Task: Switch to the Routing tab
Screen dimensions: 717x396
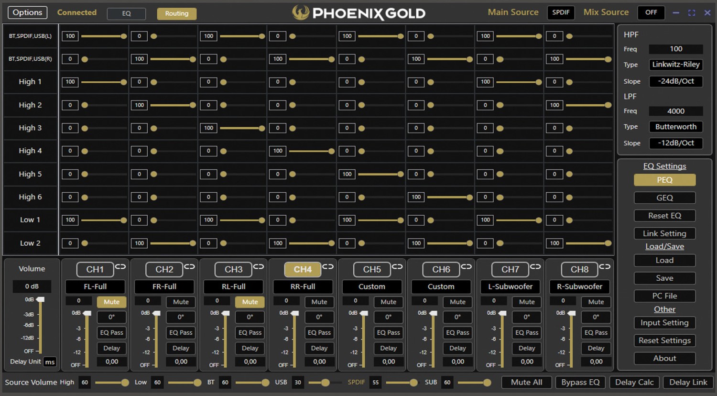Action: coord(177,13)
